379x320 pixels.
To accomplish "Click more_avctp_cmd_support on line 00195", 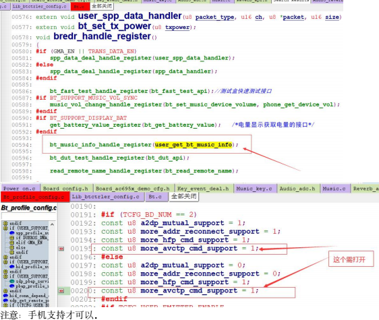I will [189, 249].
